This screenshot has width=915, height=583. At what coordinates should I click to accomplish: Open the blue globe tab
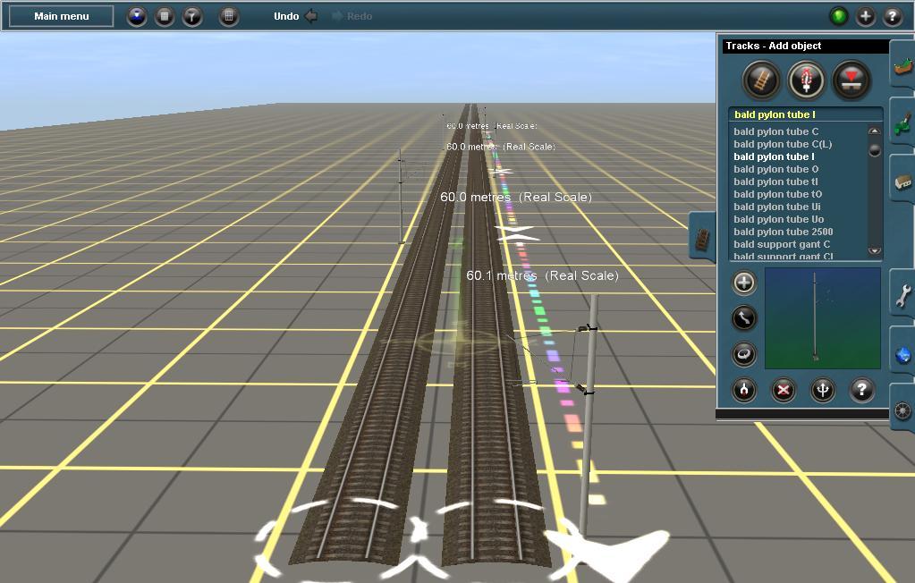[902, 352]
